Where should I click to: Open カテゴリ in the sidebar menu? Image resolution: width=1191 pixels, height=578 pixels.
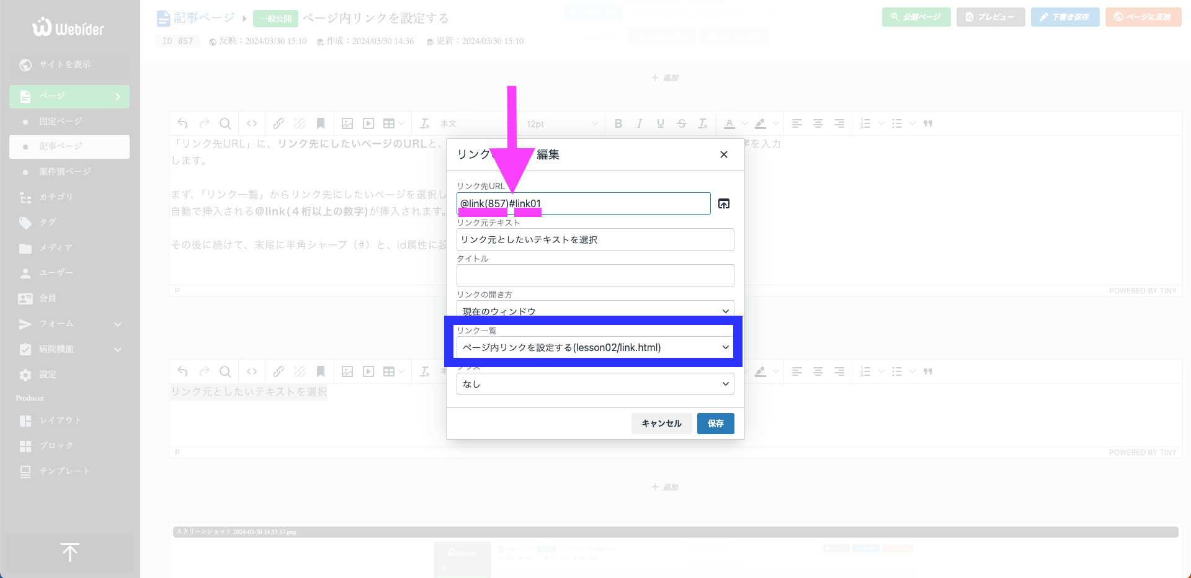[x=56, y=197]
